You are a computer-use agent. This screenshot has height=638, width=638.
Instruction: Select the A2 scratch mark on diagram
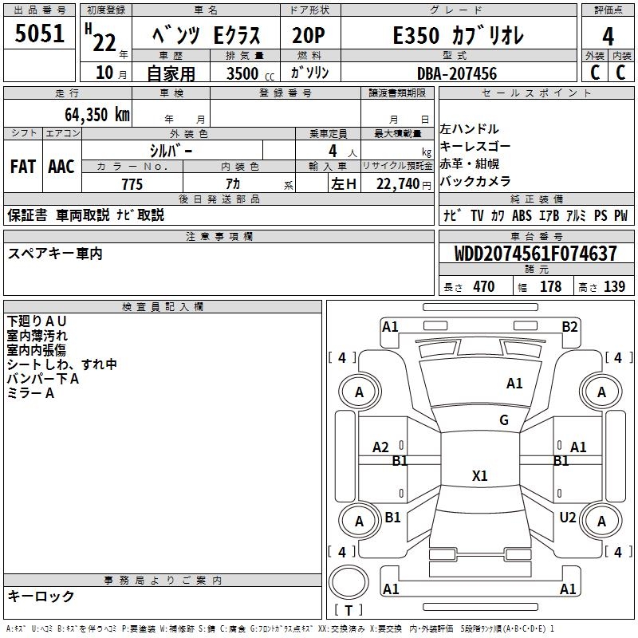381,447
